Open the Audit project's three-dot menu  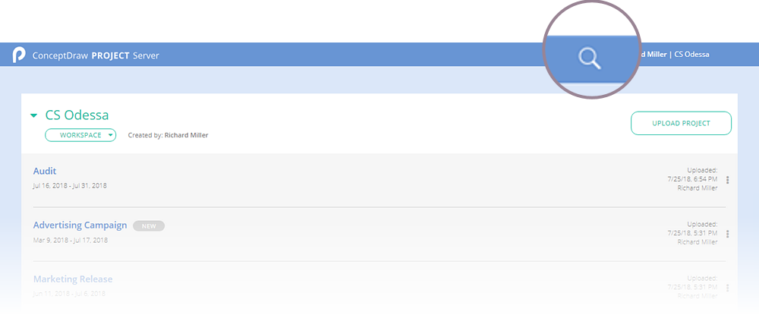point(727,180)
